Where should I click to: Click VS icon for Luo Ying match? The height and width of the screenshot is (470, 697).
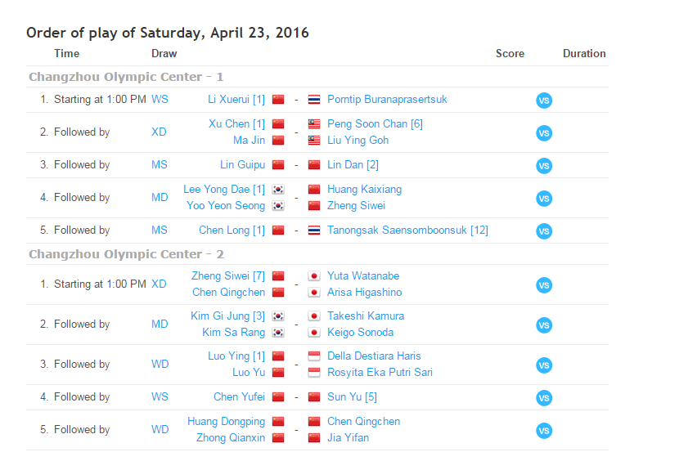click(x=544, y=365)
